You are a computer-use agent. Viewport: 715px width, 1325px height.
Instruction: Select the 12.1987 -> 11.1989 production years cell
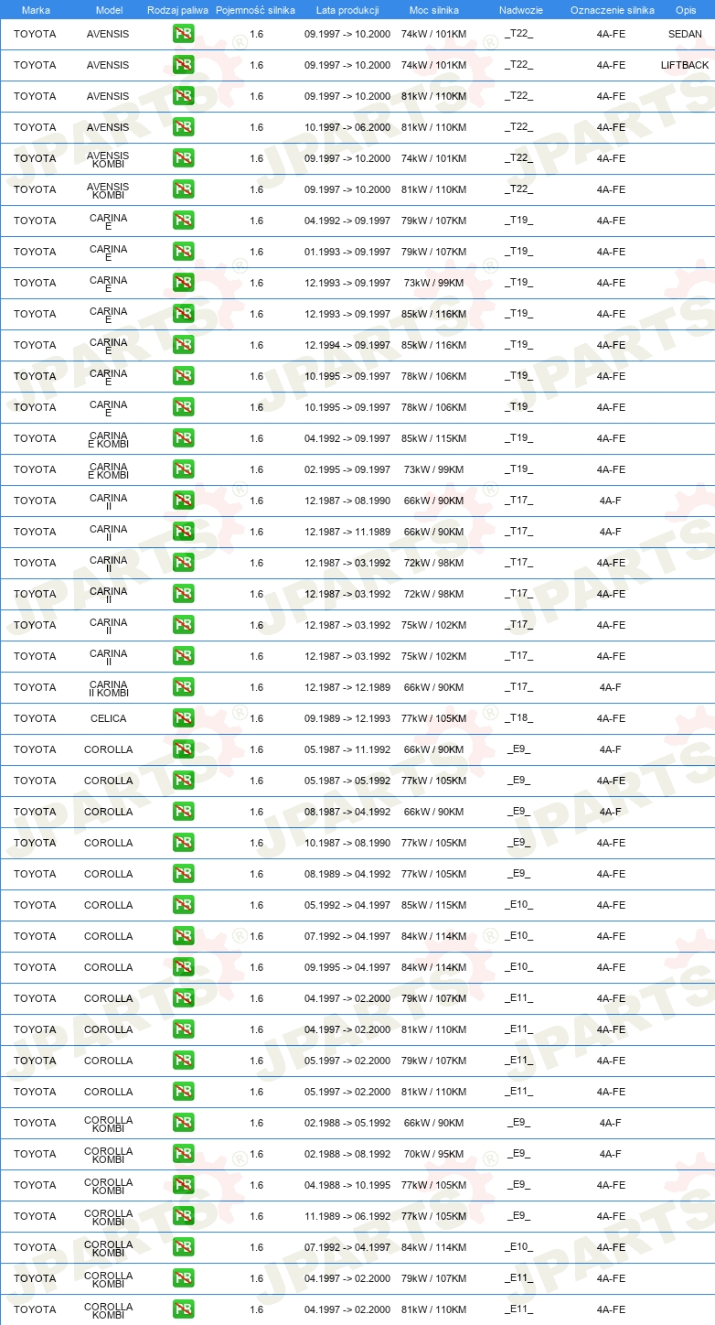click(347, 532)
